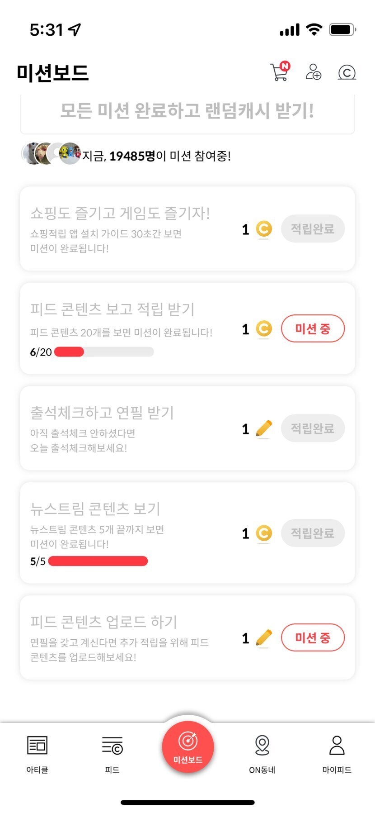The image size is (375, 813).
Task: Click the 6/20 feed progress bar
Action: click(x=104, y=352)
